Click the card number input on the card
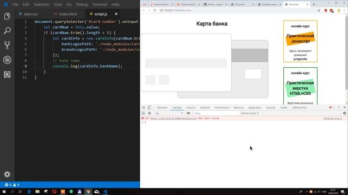The image size is (348, 195). [x=186, y=63]
